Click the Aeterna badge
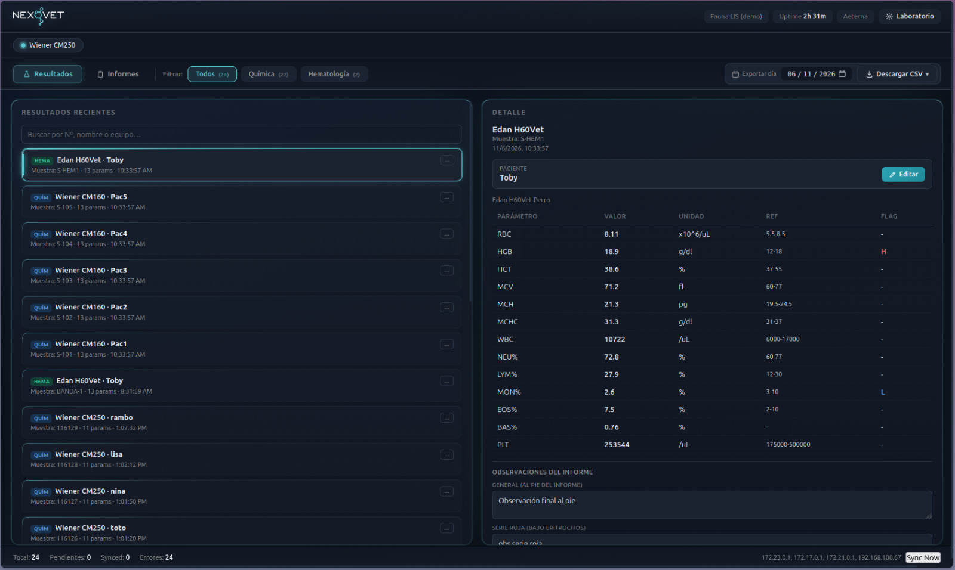Viewport: 955px width, 570px height. [x=855, y=16]
